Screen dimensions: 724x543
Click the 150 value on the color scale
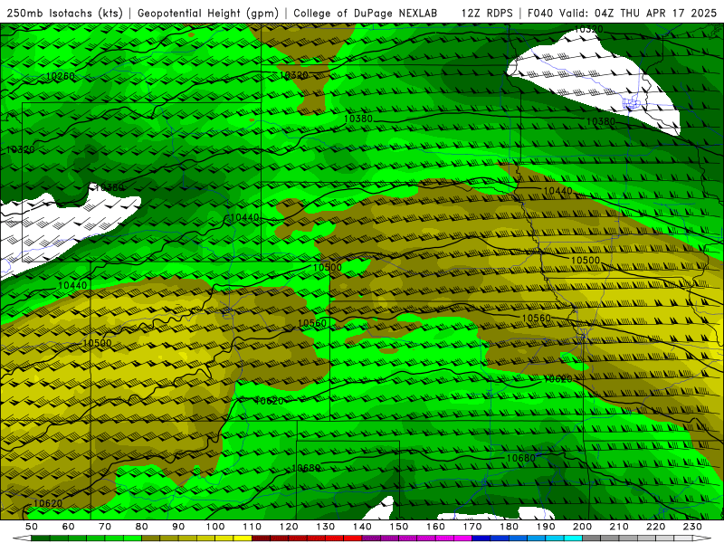[399, 527]
